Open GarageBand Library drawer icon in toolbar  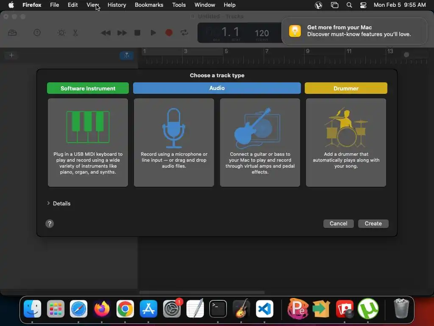12,33
